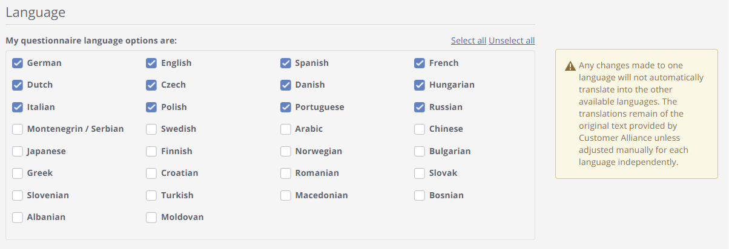
Task: Uncheck the German language checkbox
Action: (18, 63)
